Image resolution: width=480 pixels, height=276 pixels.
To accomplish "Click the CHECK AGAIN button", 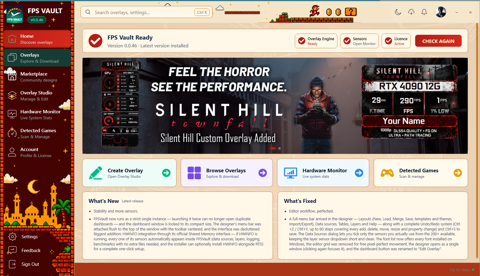I will coord(438,41).
